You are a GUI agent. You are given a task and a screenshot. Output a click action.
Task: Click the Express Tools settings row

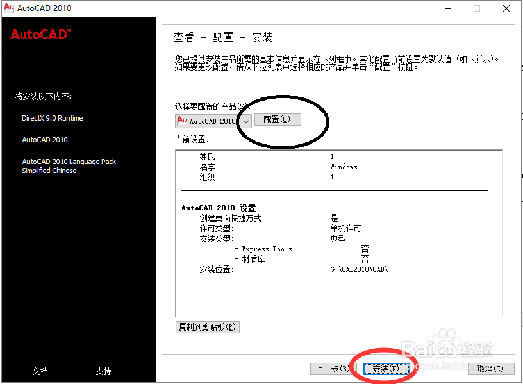[301, 249]
